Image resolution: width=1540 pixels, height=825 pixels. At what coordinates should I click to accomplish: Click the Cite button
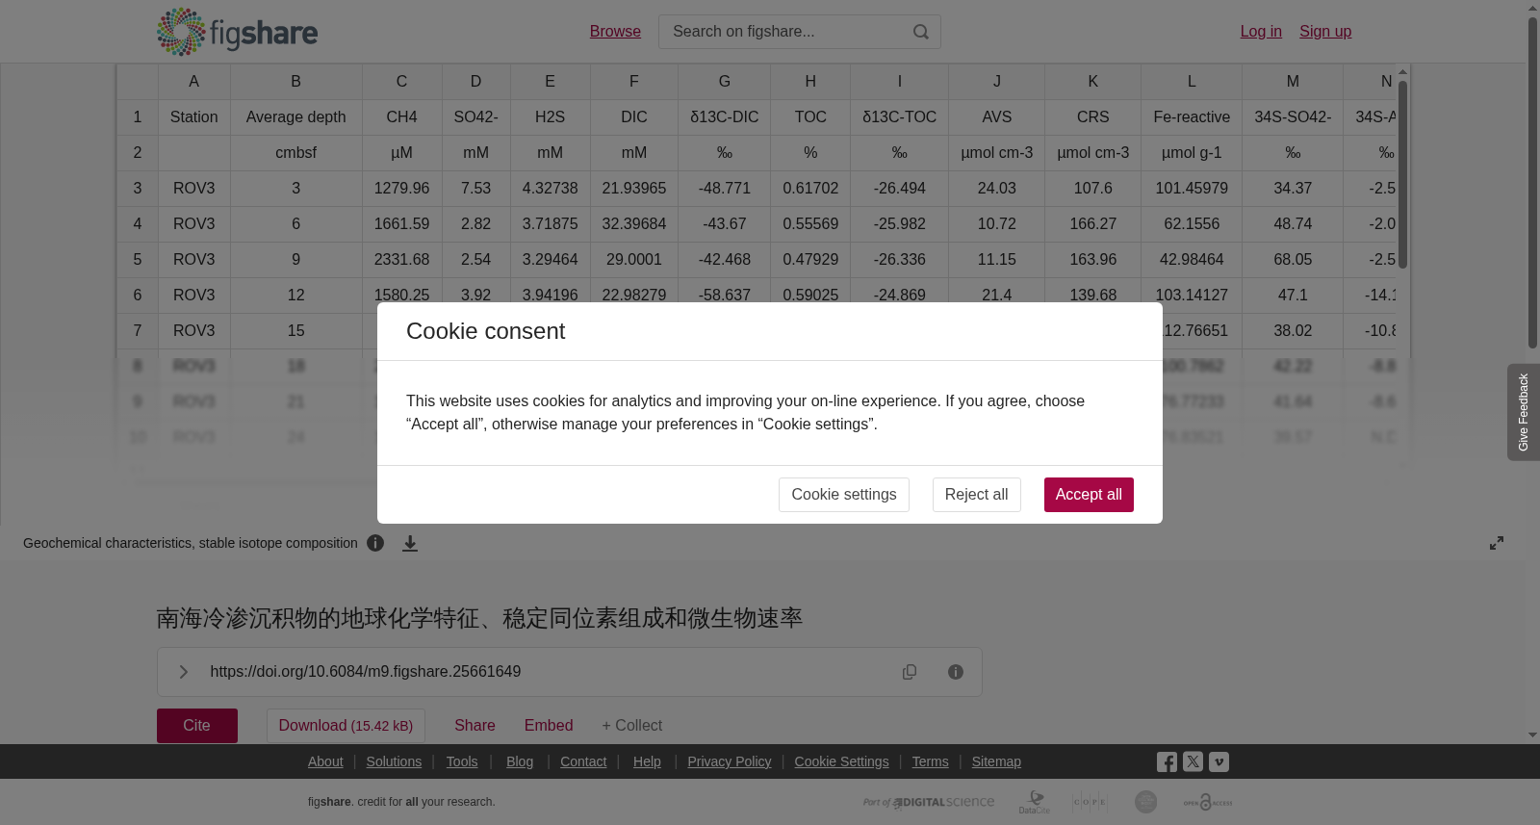pyautogui.click(x=197, y=726)
